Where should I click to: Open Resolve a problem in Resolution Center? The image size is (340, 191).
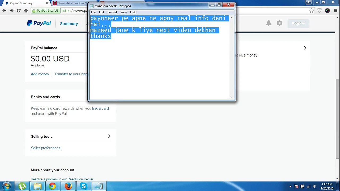click(x=62, y=179)
